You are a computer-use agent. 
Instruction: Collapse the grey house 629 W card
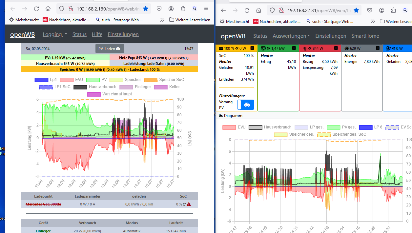coord(378,48)
